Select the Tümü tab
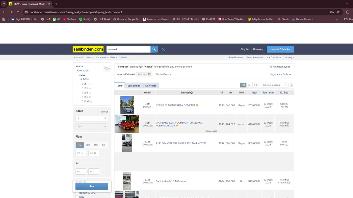The height and width of the screenshot is (198, 353). pos(119,86)
